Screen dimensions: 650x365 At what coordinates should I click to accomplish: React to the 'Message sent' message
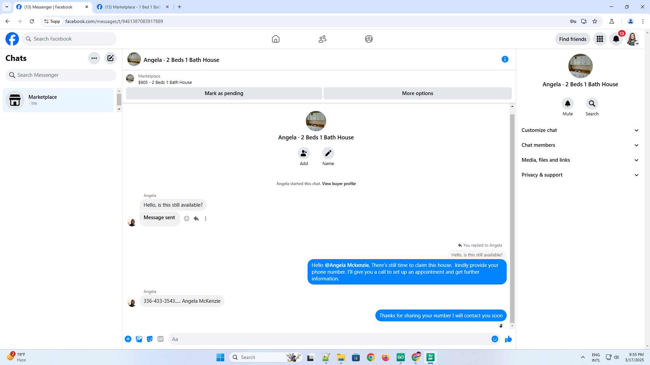pos(187,219)
